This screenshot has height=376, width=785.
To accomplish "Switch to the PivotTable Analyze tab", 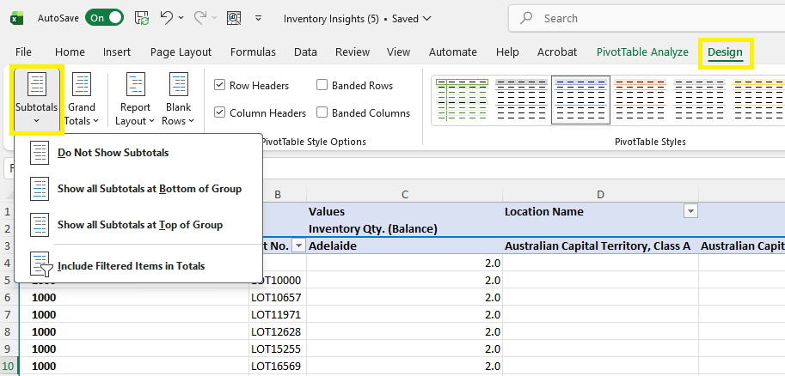I will 642,52.
